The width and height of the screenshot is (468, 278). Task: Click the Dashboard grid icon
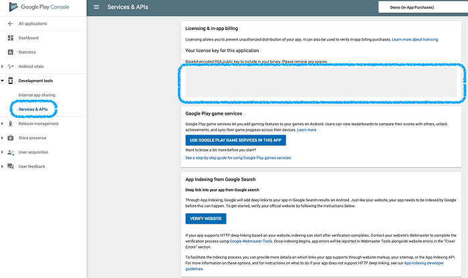(x=11, y=38)
